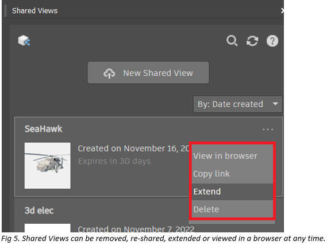
Task: Select the SeaHawk helicopter thumbnail
Action: pyautogui.click(x=48, y=166)
